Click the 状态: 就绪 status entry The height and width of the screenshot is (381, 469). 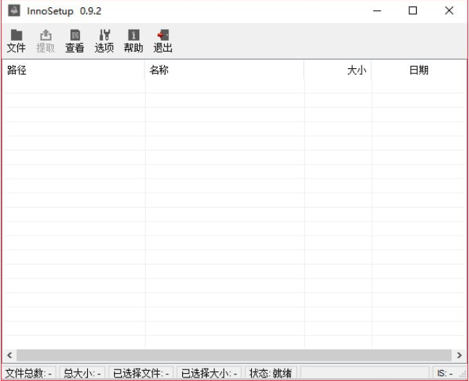271,373
